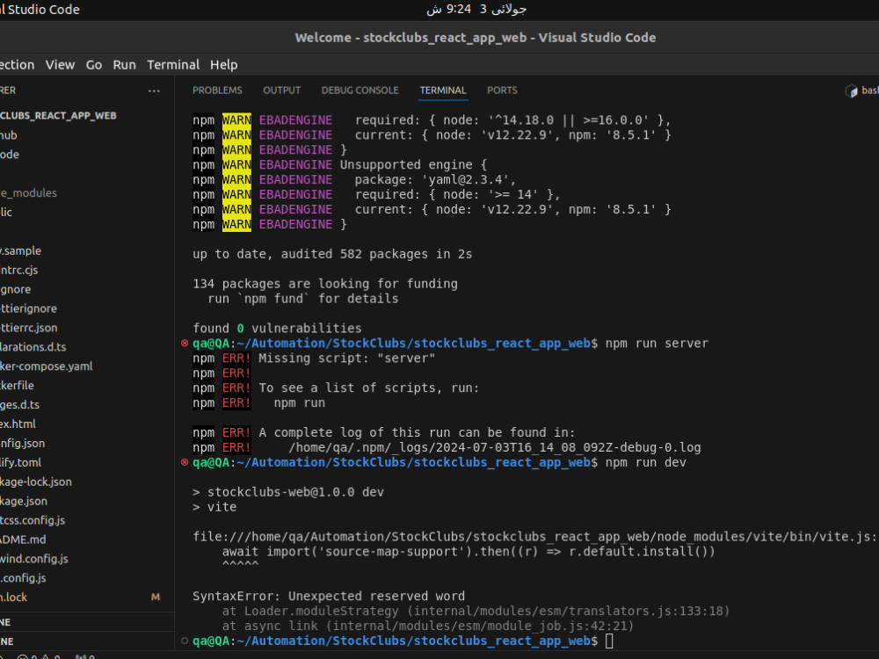Switch to the PROBLEMS panel tab
This screenshot has height=659, width=879.
(x=217, y=91)
